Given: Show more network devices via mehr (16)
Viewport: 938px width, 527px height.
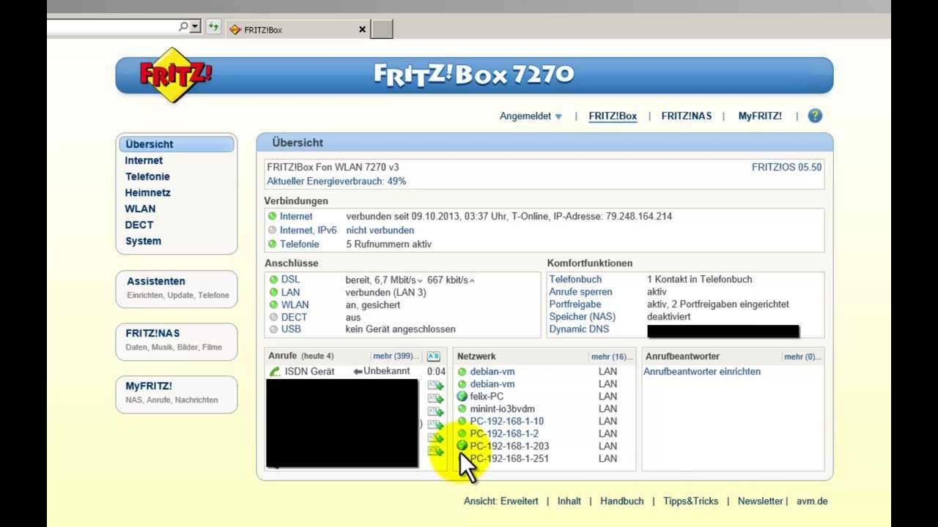Looking at the screenshot, I should click(611, 356).
